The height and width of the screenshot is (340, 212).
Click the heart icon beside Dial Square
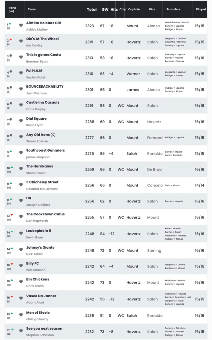[21, 121]
